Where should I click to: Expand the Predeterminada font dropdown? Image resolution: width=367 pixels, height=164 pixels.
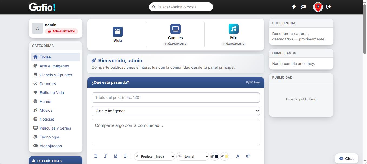[x=155, y=156]
